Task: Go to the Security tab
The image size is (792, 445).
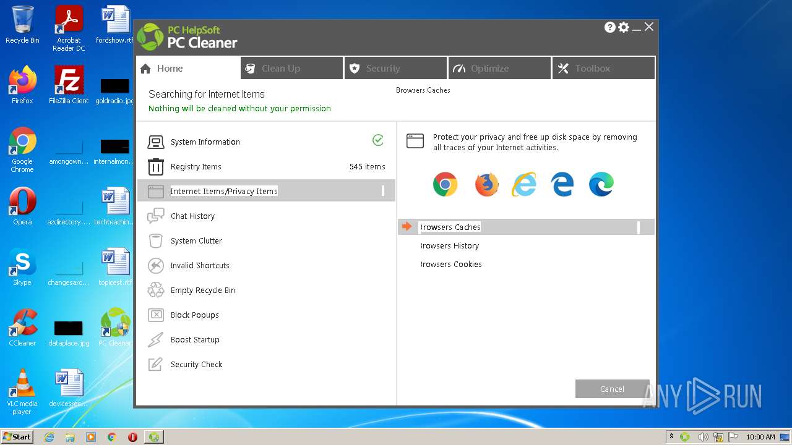Action: (396, 68)
